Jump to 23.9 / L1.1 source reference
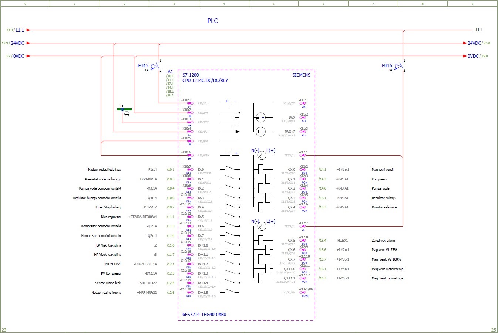Viewport: 498px width, 333px height. [15, 30]
